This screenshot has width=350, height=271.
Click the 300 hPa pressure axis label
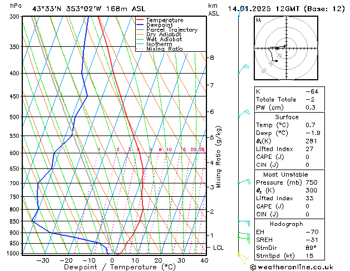pos(14,17)
